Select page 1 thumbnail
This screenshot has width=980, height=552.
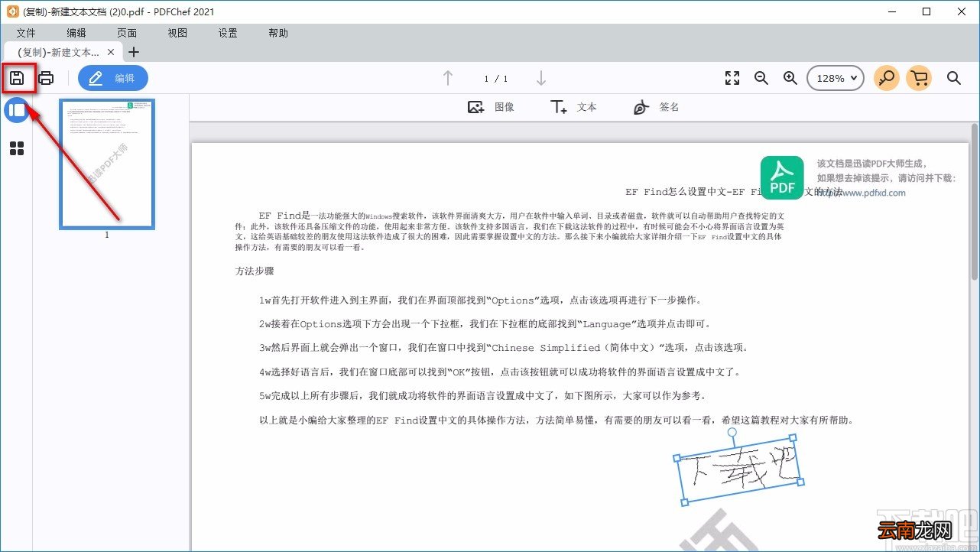pyautogui.click(x=107, y=164)
